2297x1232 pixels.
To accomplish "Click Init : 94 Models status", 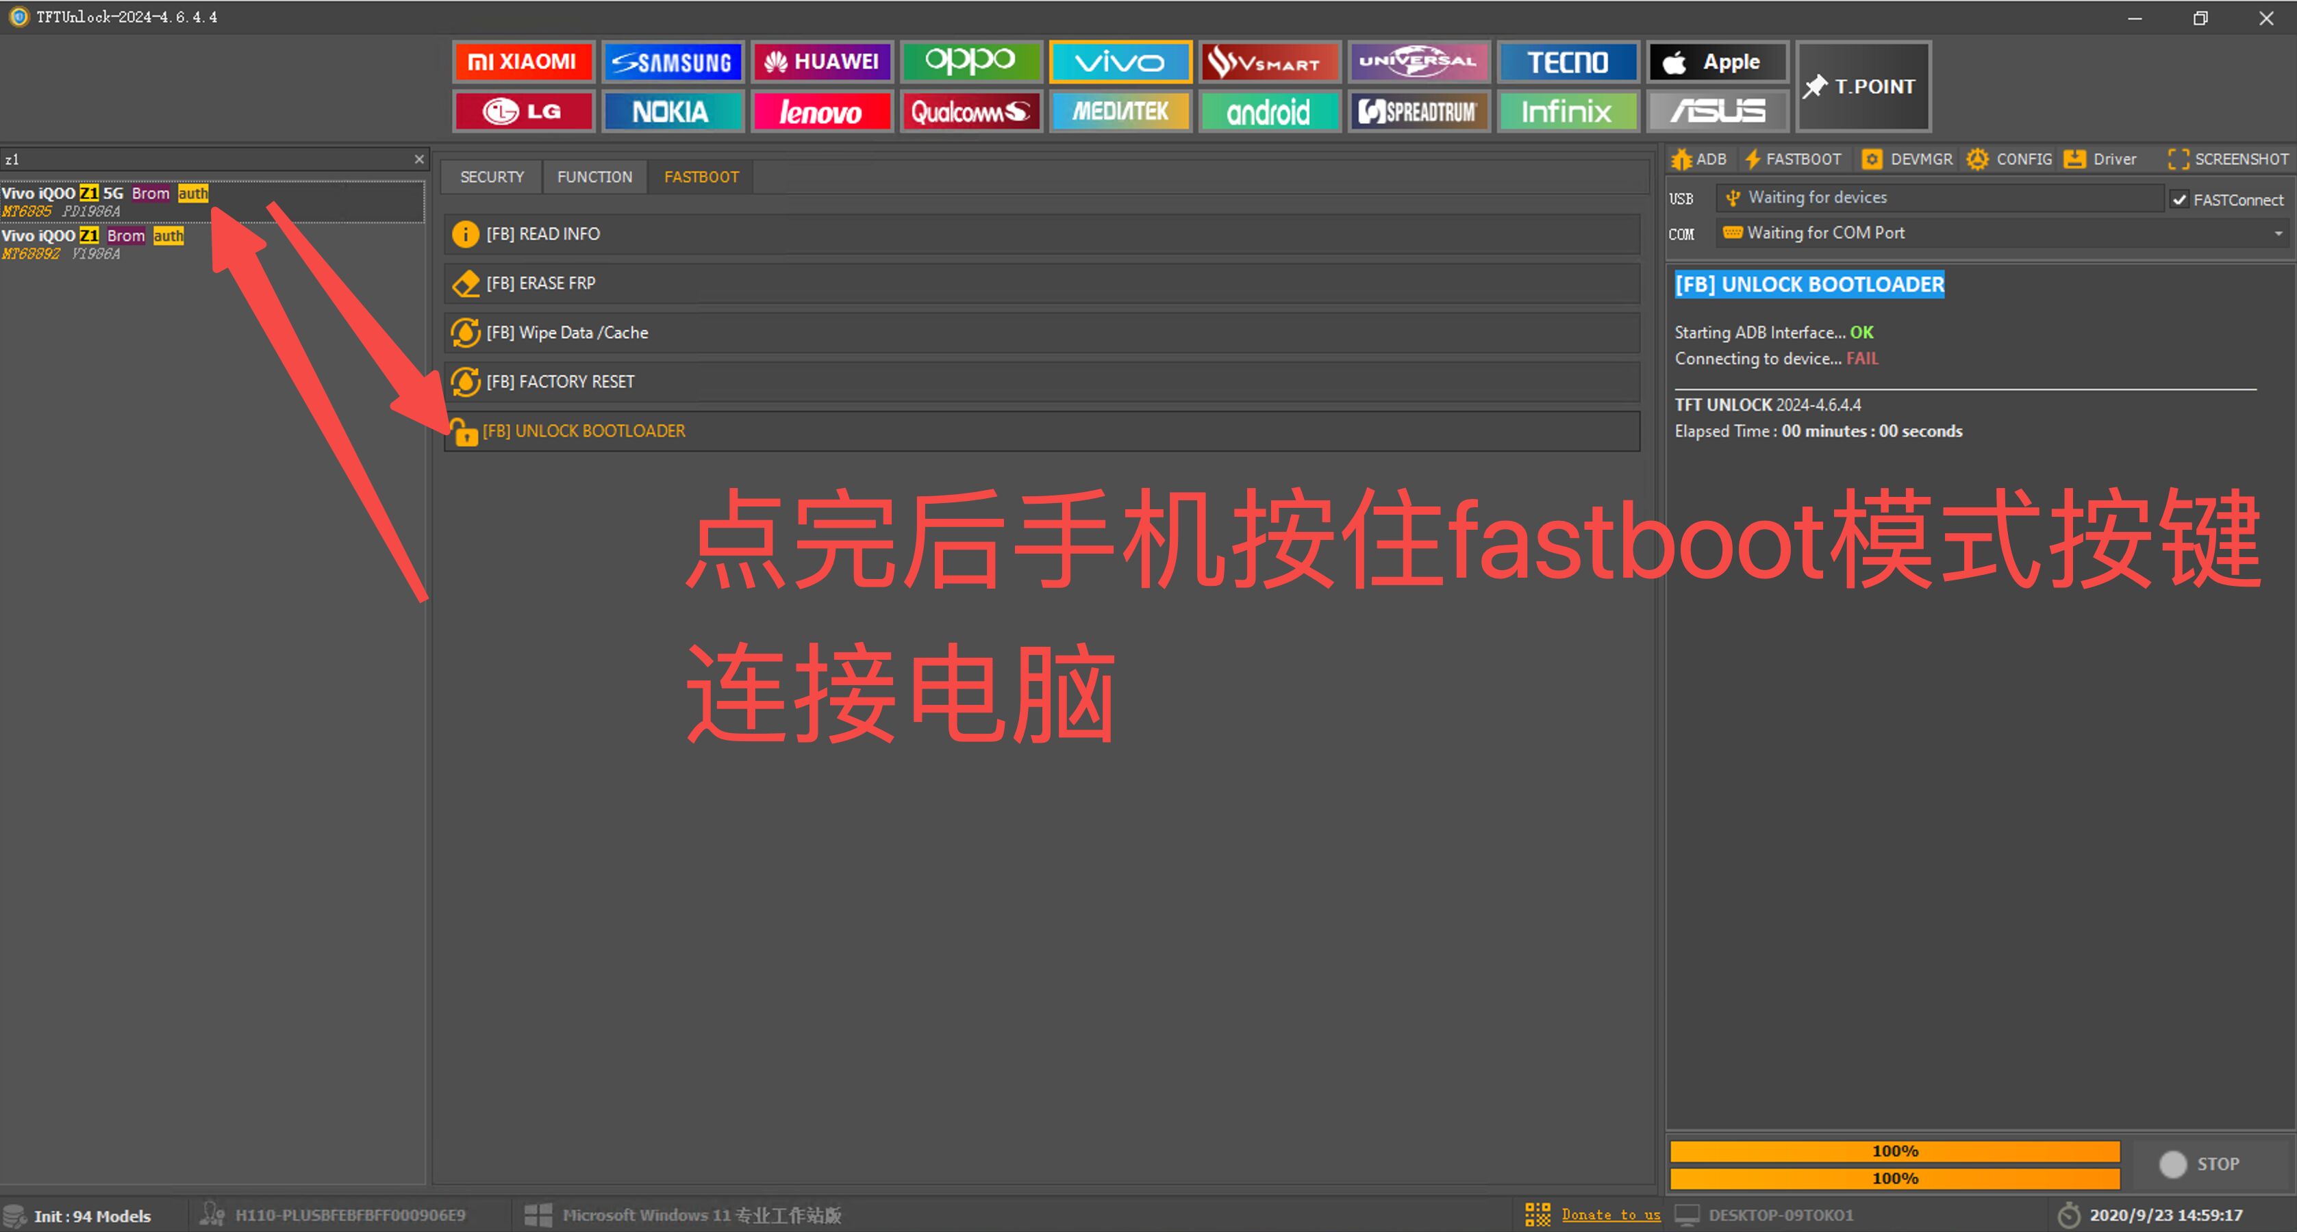I will 92,1216.
